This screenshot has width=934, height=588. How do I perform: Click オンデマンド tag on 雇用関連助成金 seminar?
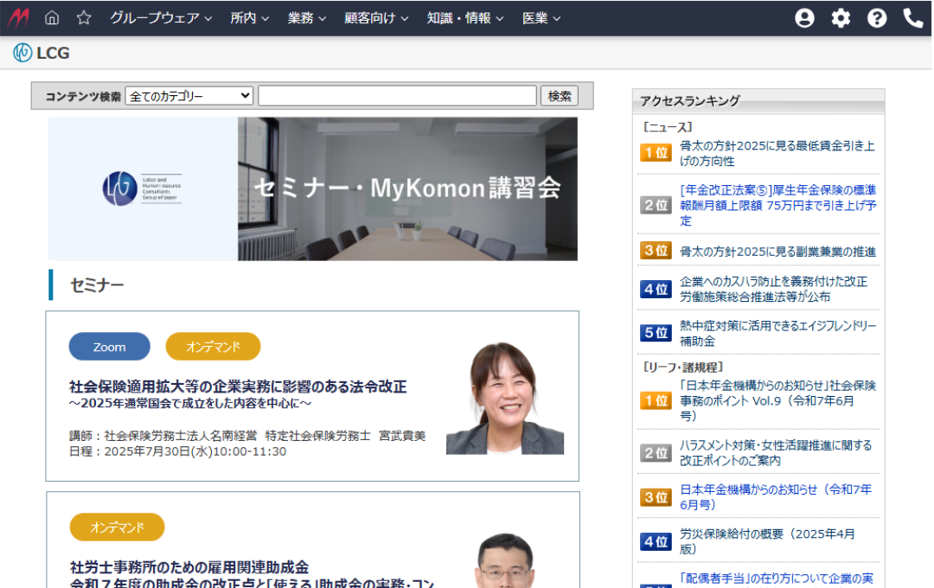118,527
